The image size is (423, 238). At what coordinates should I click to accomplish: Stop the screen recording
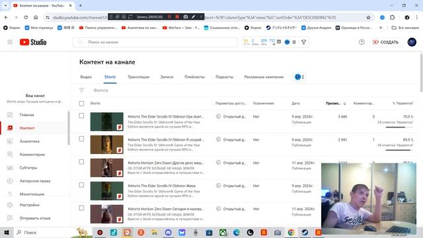(177, 17)
